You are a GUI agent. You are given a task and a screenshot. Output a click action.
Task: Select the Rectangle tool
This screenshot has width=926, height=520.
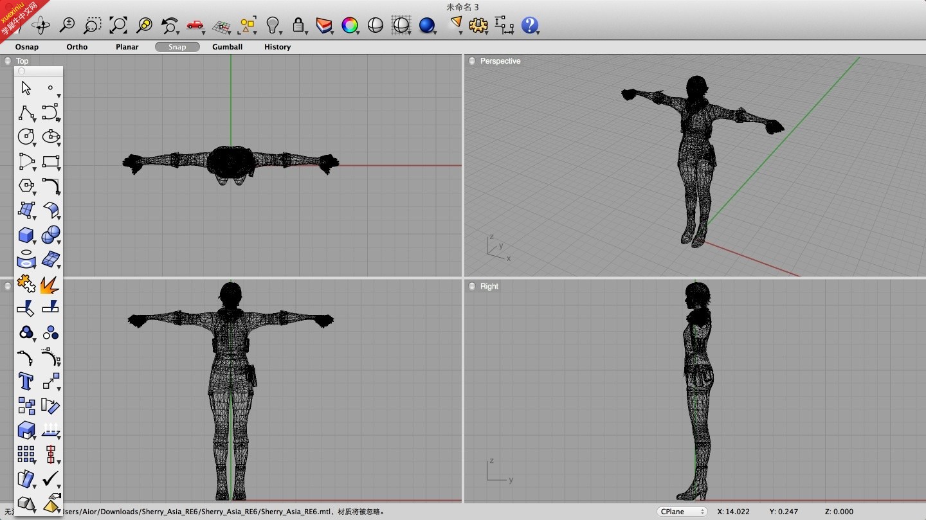tap(51, 161)
